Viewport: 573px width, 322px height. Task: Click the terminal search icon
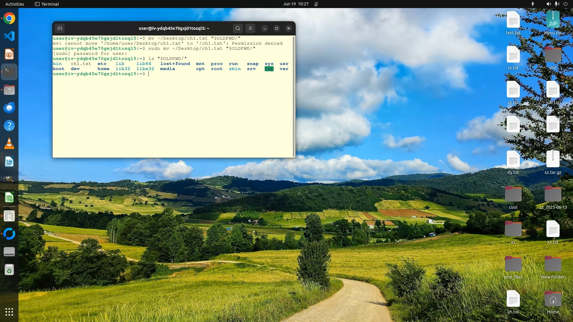pos(238,28)
